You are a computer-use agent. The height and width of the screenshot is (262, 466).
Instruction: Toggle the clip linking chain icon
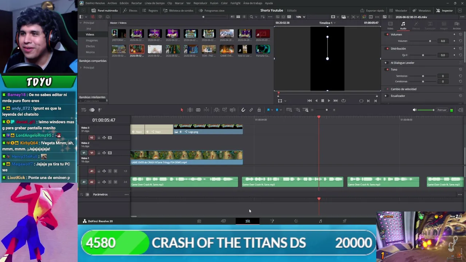[x=251, y=110]
